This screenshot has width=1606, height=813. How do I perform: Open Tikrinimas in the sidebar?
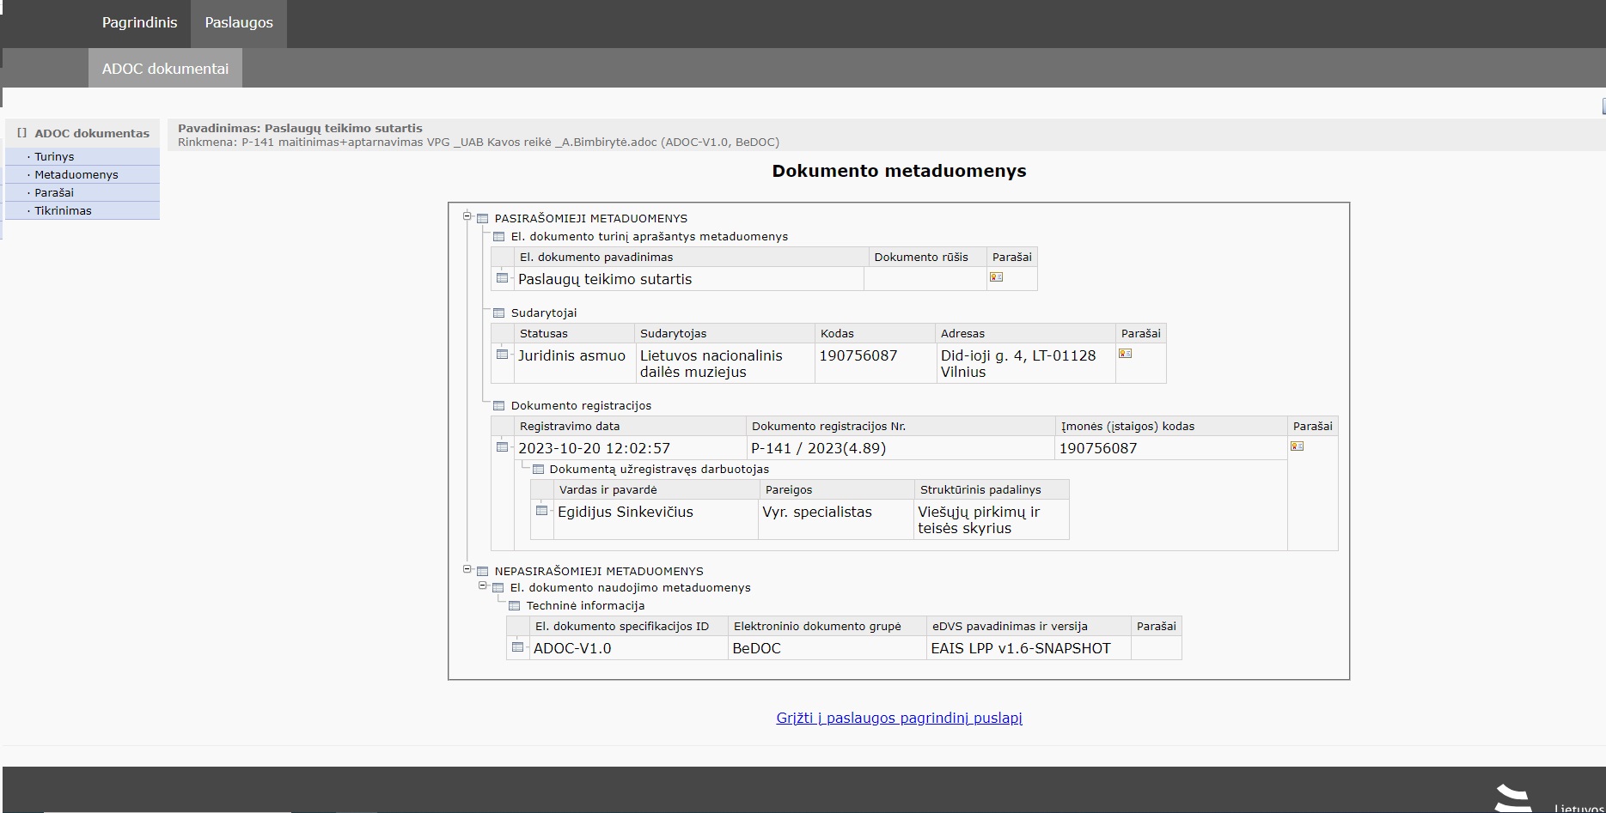click(63, 211)
